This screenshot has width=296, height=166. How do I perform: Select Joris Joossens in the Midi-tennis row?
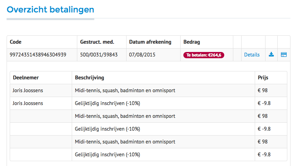28,90
